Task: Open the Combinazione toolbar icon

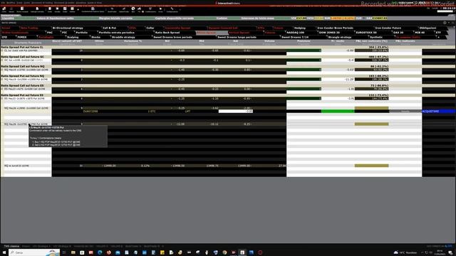Action: coord(150,9)
